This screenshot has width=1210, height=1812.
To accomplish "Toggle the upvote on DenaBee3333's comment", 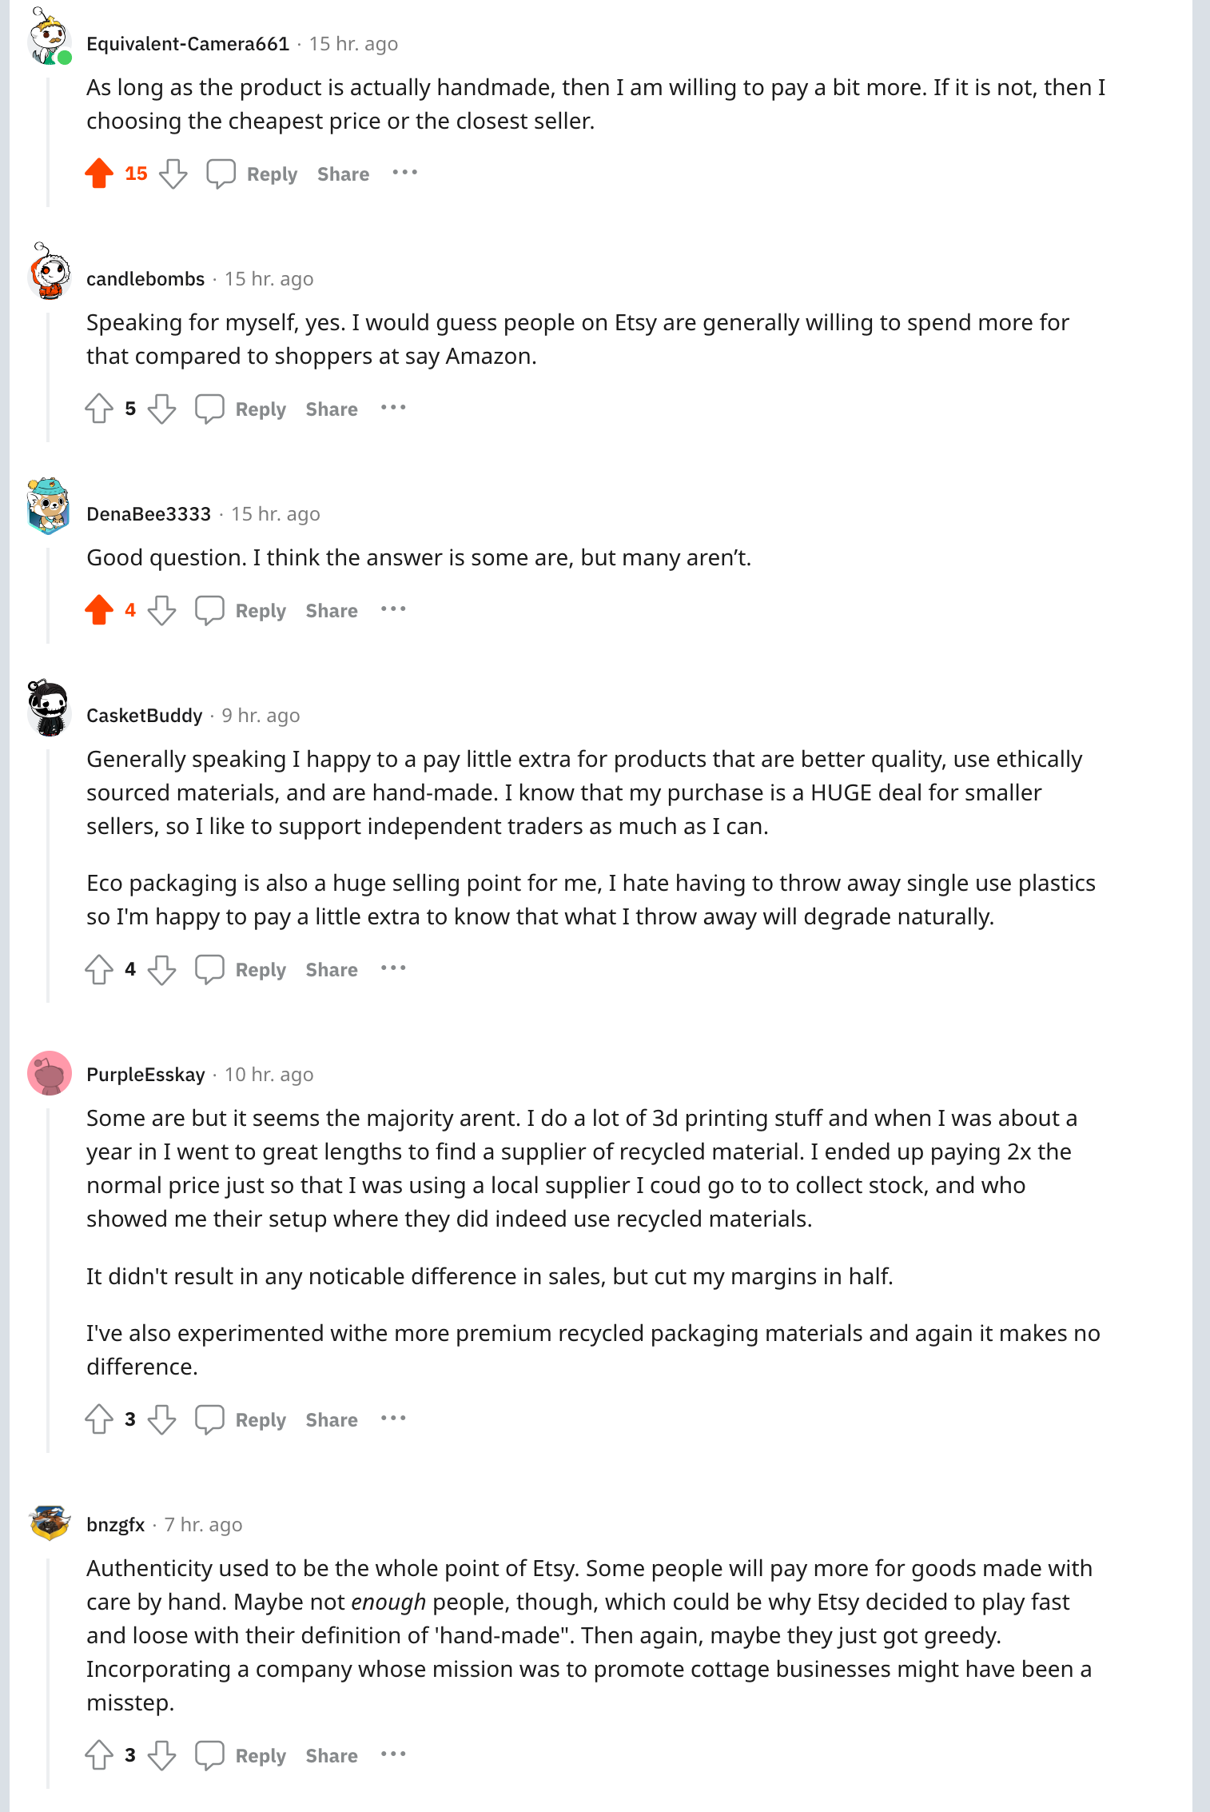I will (x=99, y=610).
